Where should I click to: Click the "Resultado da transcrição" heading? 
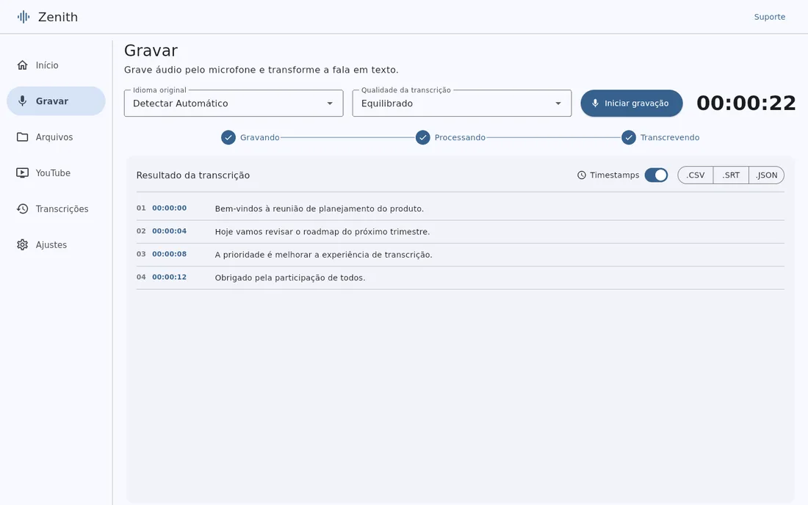click(192, 175)
